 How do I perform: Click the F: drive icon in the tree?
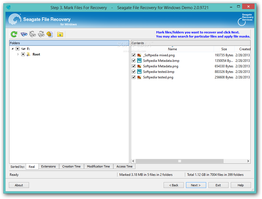[x=23, y=49]
